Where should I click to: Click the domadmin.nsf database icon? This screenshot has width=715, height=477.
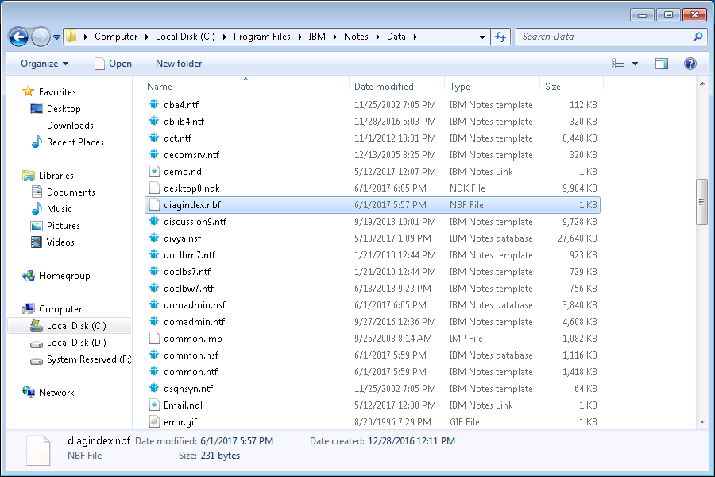point(154,305)
